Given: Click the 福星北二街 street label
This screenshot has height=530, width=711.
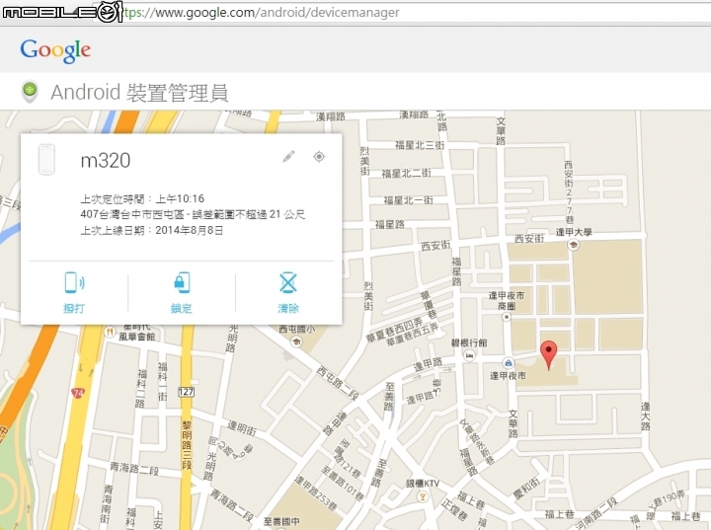Looking at the screenshot, I should click(x=406, y=173).
